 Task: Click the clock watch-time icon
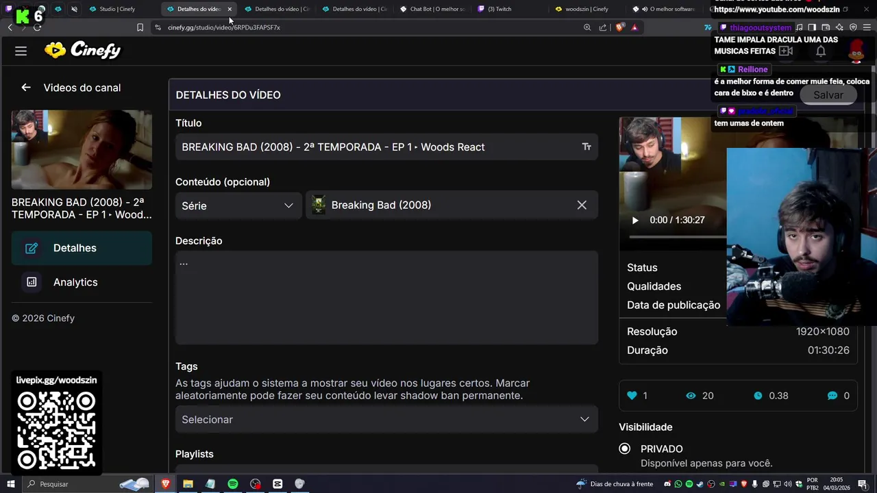click(x=758, y=396)
